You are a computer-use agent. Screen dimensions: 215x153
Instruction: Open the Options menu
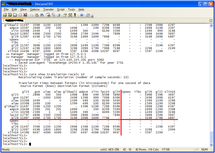coord(35,9)
